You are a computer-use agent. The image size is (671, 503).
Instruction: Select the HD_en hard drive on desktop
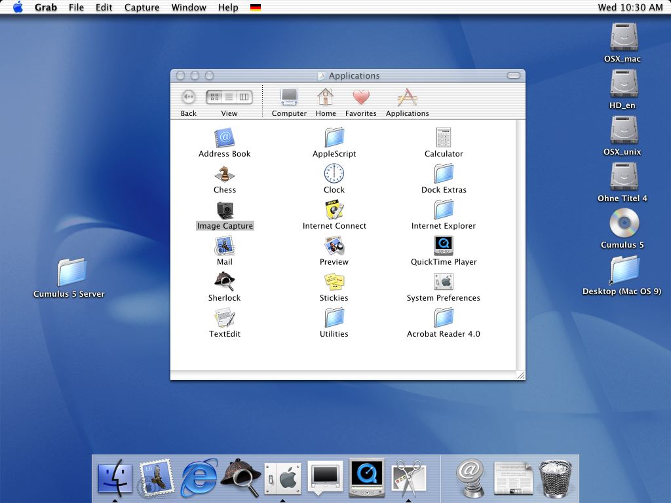[x=624, y=83]
